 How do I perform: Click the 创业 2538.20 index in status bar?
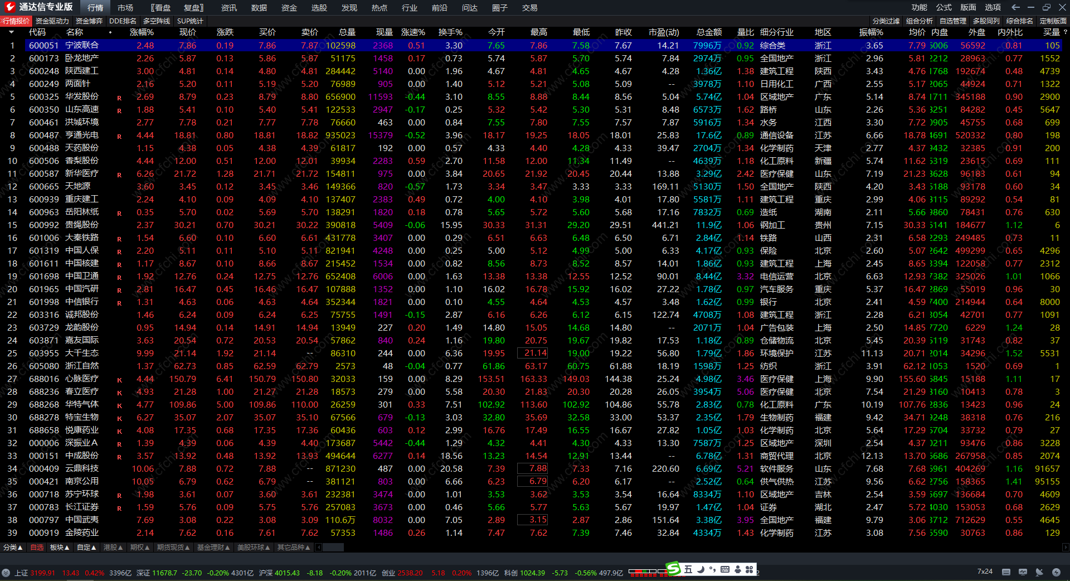402,573
